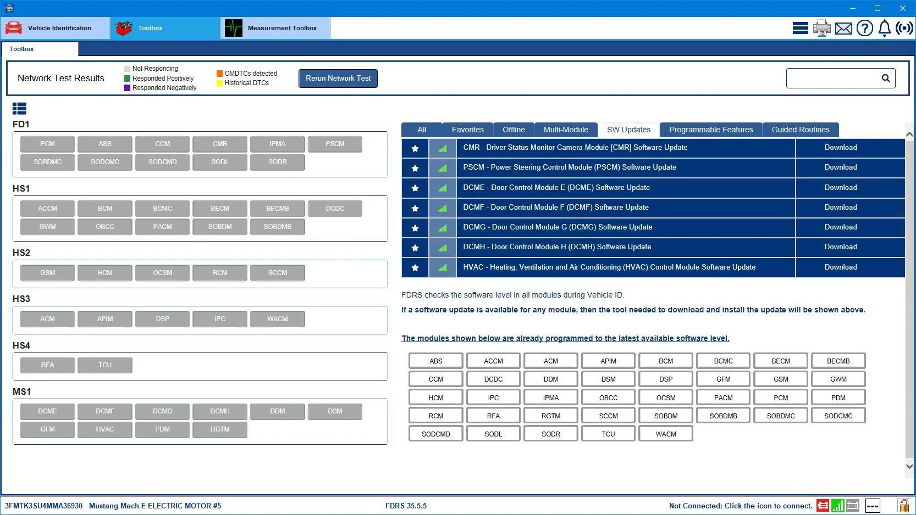The width and height of the screenshot is (916, 515).
Task: Click signal bars icon in CMR row
Action: [443, 148]
